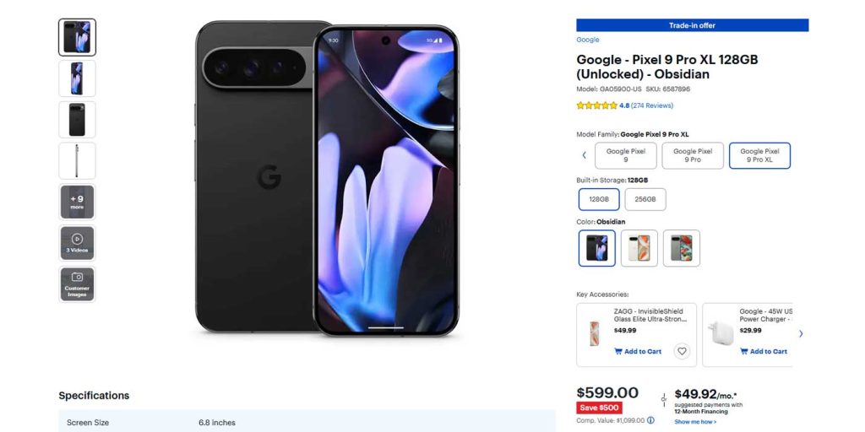Click heart icon on ZAGG InvisibleShield
The height and width of the screenshot is (432, 865).
(x=682, y=351)
